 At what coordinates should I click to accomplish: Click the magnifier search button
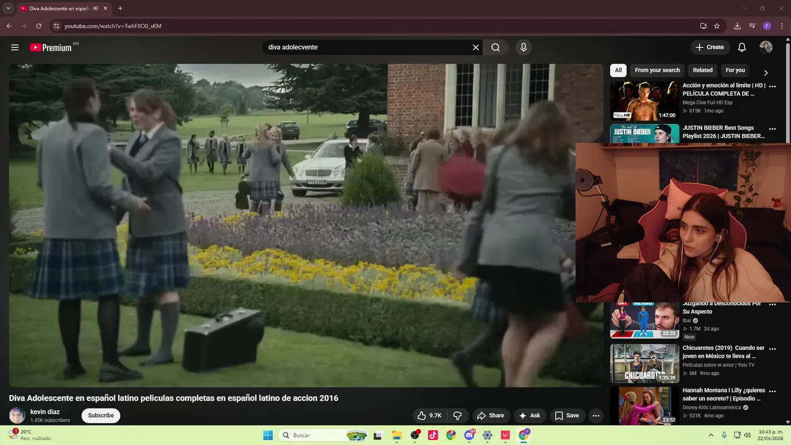(x=496, y=48)
